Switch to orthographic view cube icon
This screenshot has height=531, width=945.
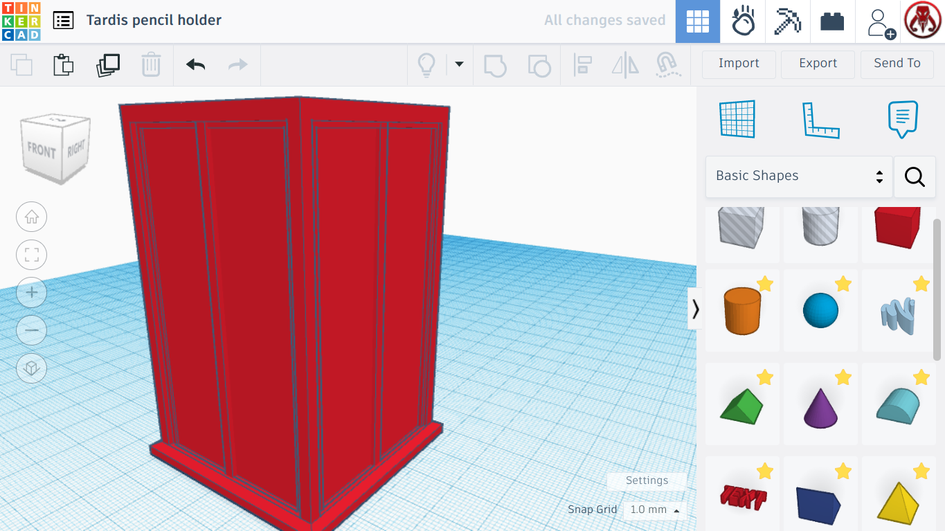click(32, 368)
